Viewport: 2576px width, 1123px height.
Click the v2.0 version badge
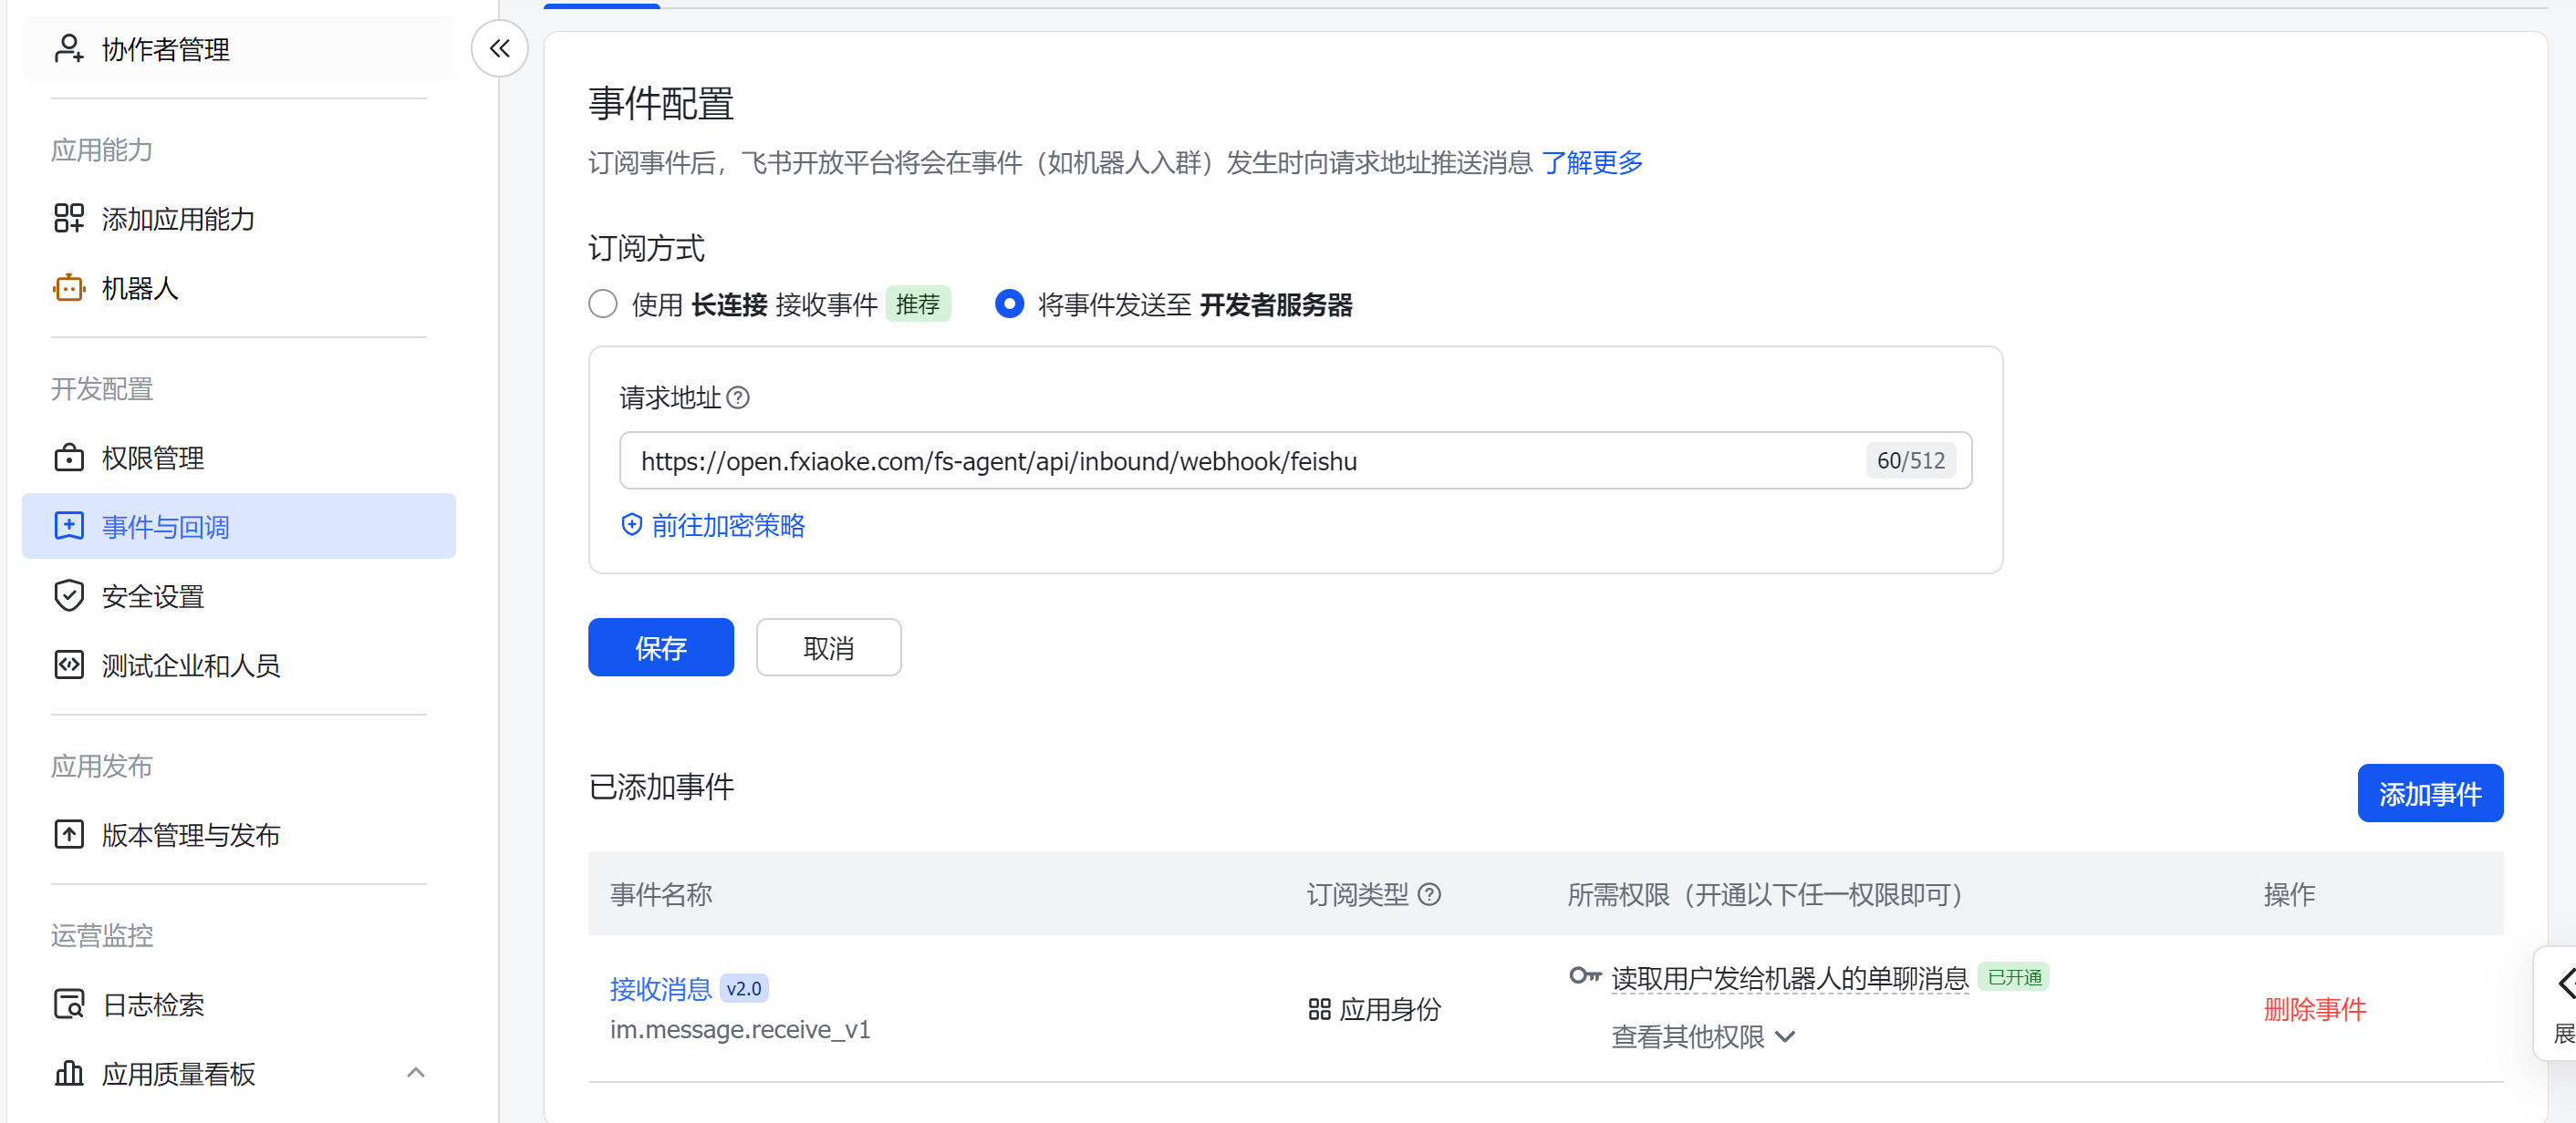point(744,988)
